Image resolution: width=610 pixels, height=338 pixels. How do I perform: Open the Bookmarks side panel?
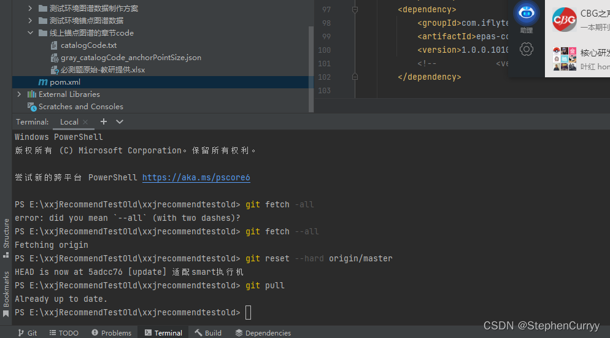click(6, 294)
